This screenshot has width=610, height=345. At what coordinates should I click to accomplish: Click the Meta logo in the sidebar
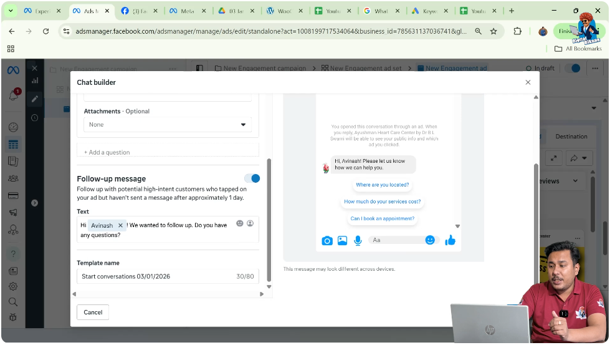pos(13,70)
